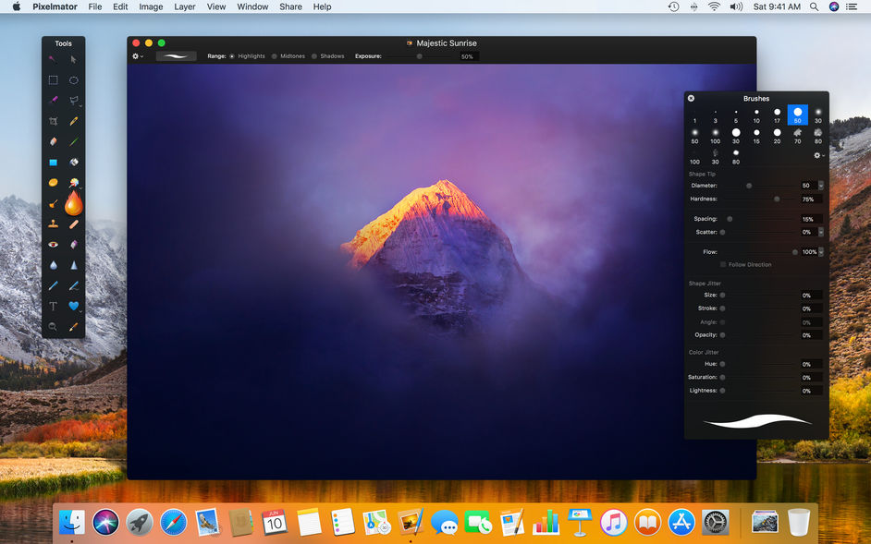
Task: Select the Type tool
Action: (x=53, y=306)
